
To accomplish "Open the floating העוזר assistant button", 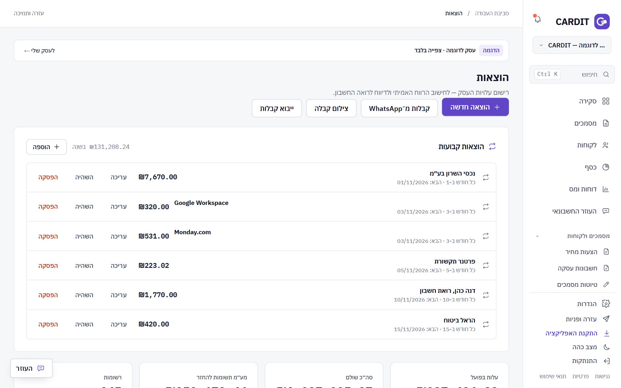I will 31,368.
